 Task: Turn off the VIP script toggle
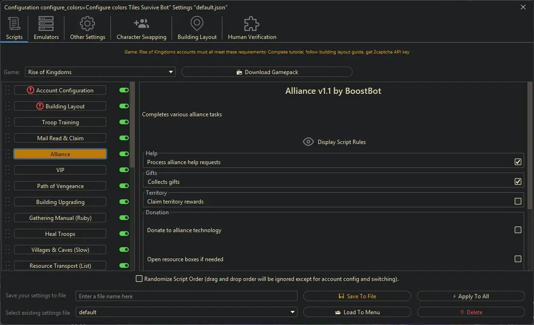(x=124, y=170)
